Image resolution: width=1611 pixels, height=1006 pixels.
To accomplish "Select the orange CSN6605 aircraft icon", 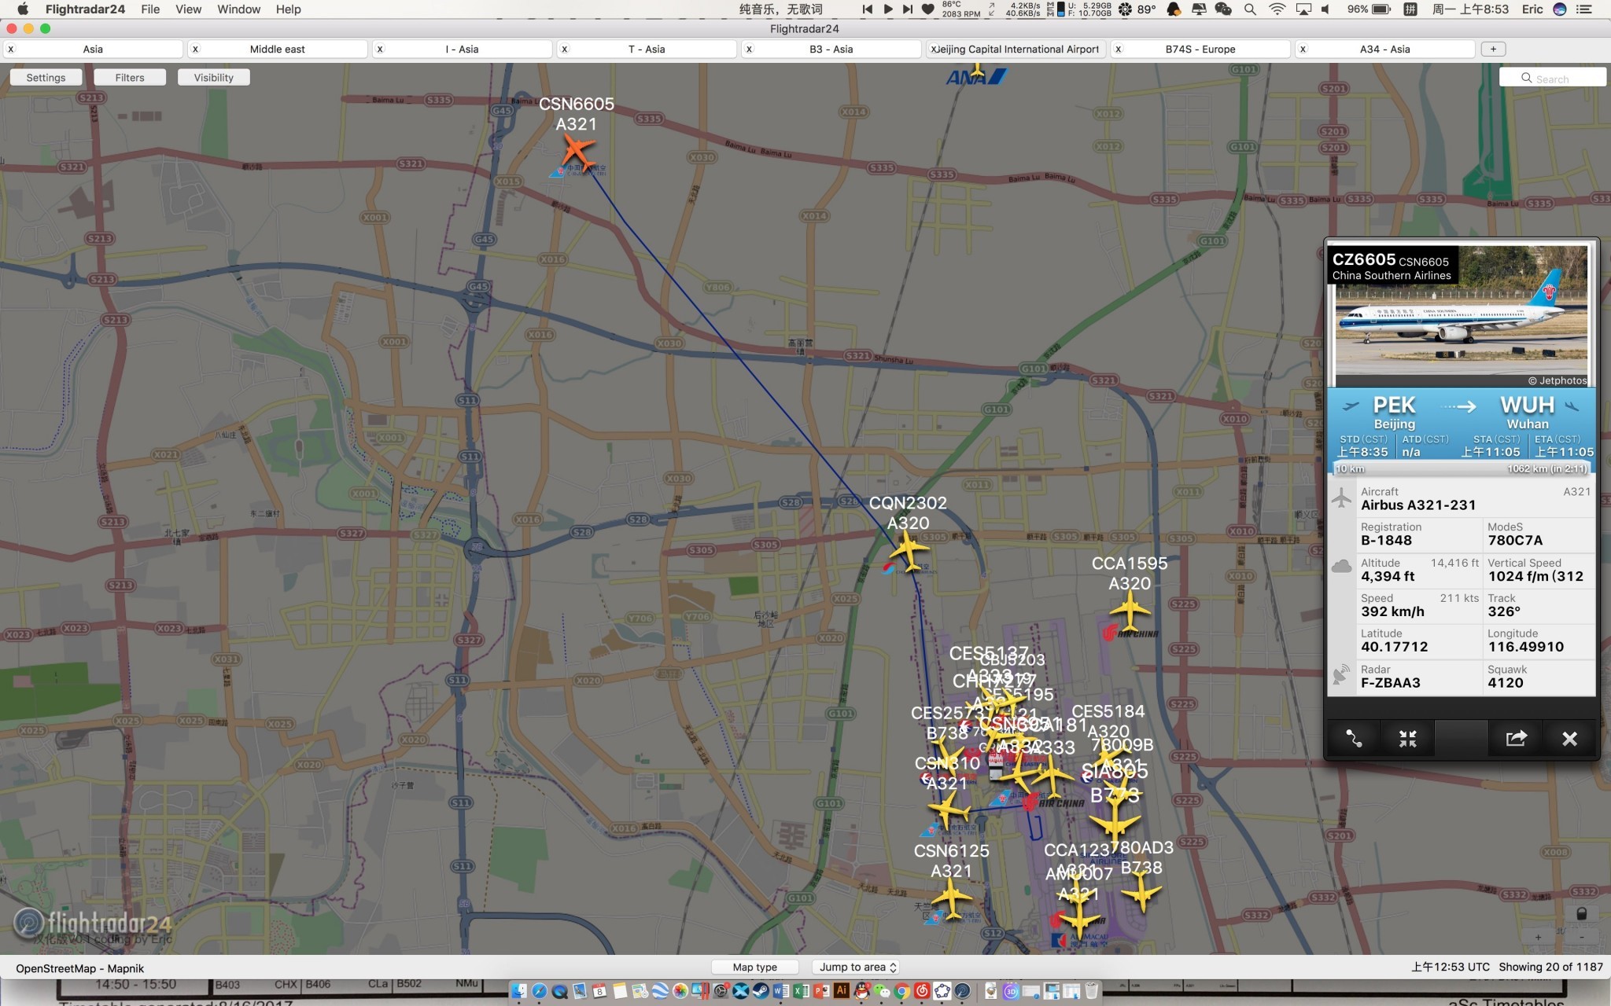I will [577, 152].
